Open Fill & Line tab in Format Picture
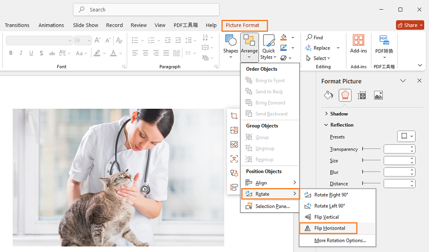429x252 pixels. click(x=328, y=95)
